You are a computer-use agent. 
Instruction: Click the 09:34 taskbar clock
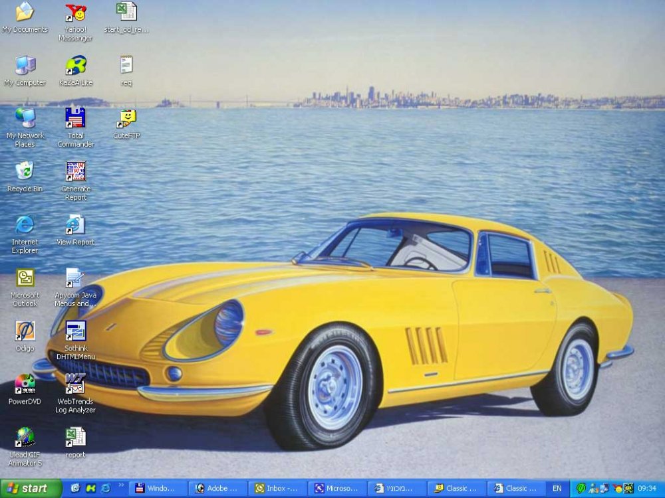647,488
